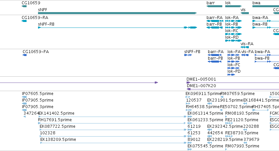Click the barr gene label
Image resolution: width=279 pixels, height=151 pixels.
coord(211,3)
